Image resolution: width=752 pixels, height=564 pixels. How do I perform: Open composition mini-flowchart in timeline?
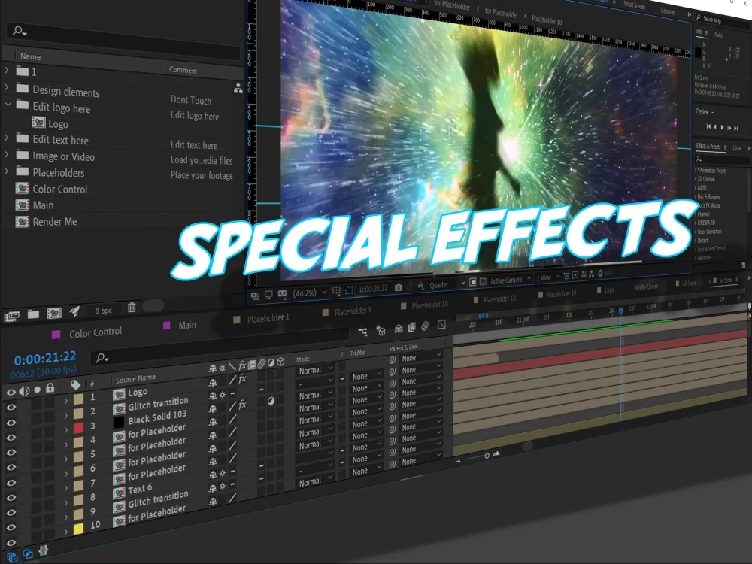(363, 332)
